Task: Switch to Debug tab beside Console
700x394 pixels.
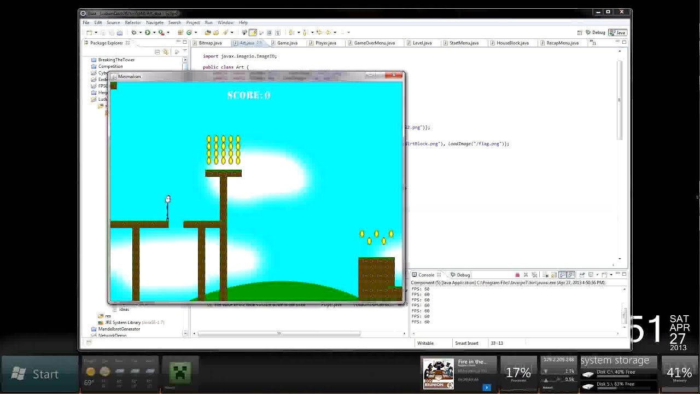Action: click(x=460, y=275)
